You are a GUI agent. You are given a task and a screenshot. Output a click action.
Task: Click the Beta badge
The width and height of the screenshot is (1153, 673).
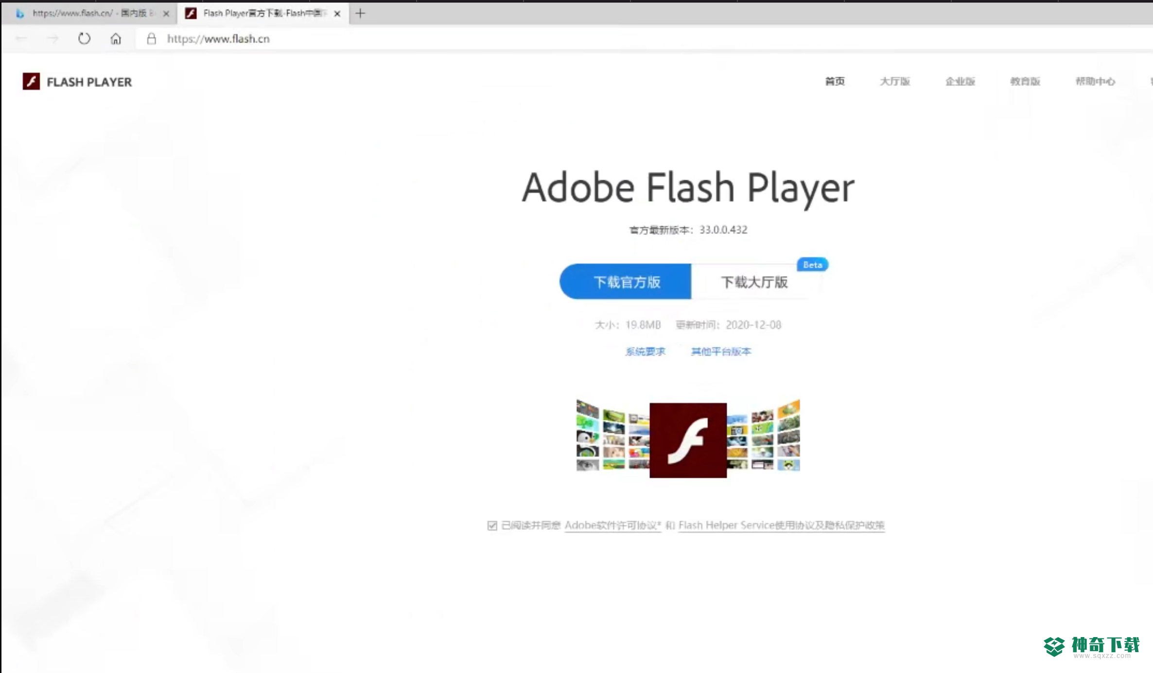click(x=813, y=265)
